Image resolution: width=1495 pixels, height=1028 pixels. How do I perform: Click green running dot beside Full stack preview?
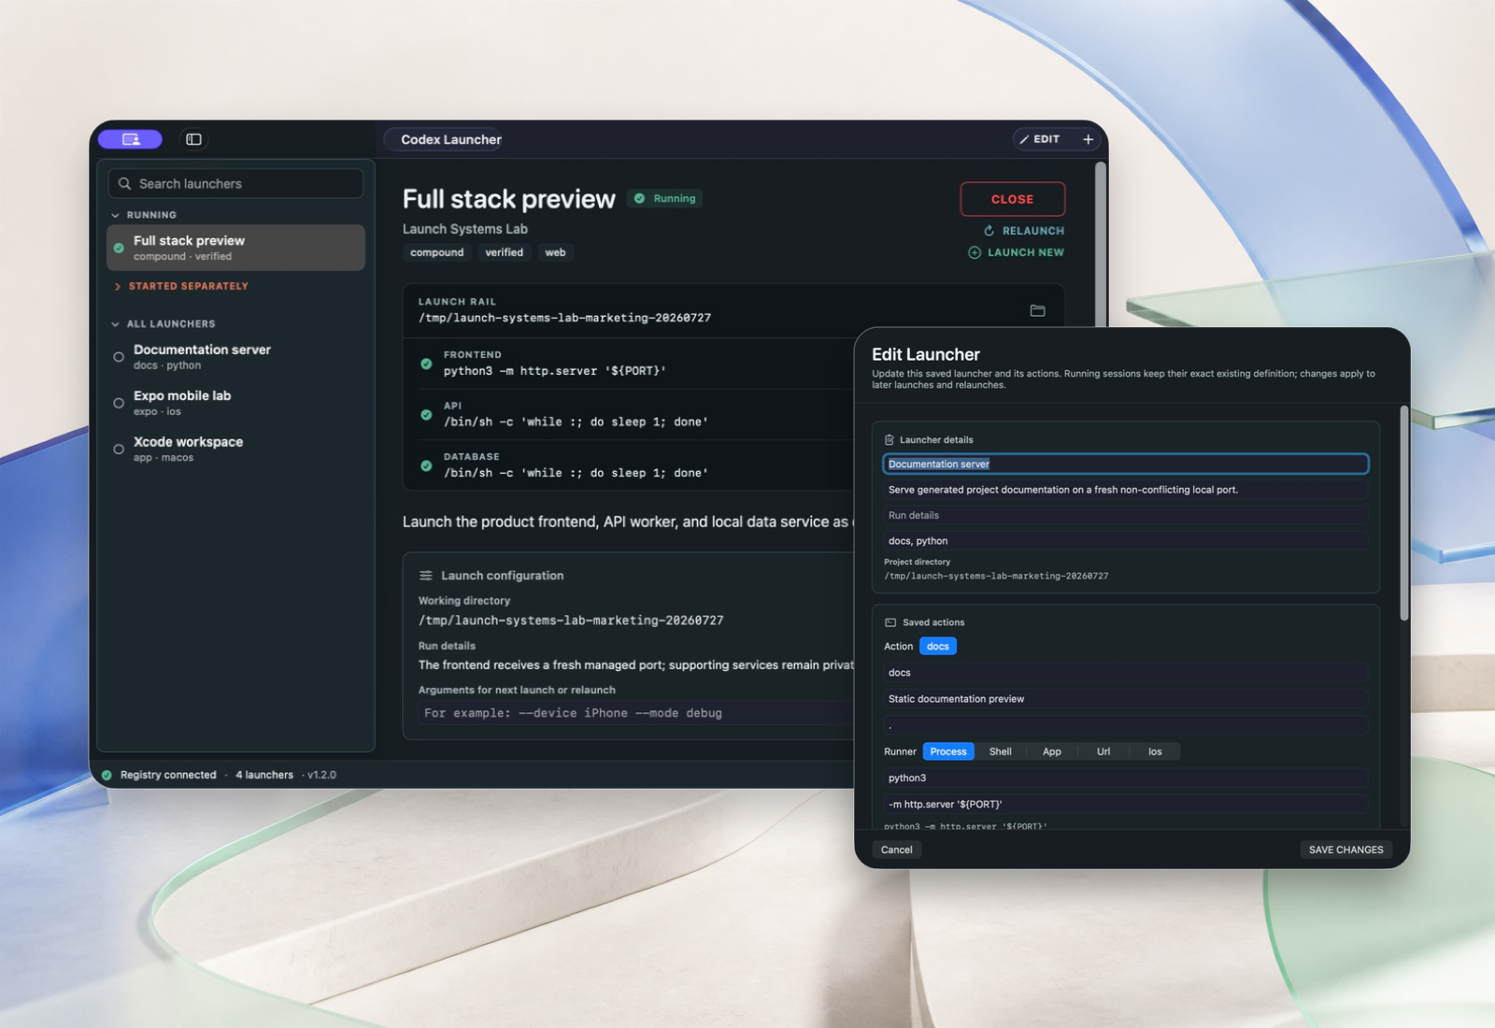coord(119,248)
